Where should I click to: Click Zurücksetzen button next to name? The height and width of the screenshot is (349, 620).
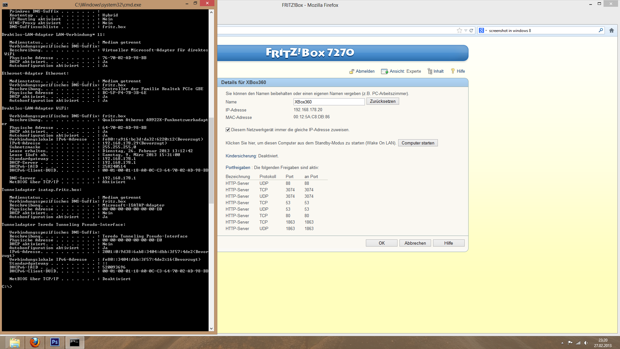(x=382, y=101)
